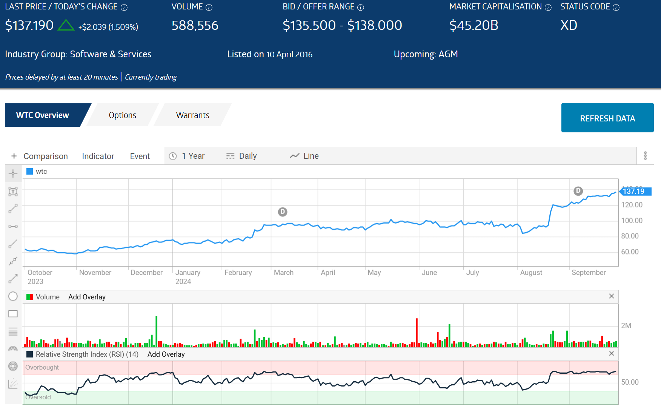Screen dimensions: 661x405
Task: Select the crosshair cursor tool
Action: [x=13, y=173]
